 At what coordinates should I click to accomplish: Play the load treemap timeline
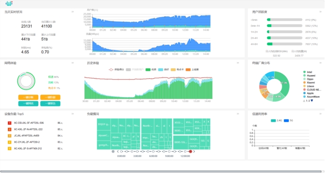pos(113,152)
